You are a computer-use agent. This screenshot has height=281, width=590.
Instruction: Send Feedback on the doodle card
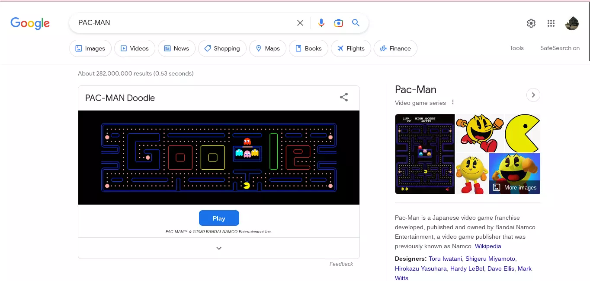click(x=341, y=264)
